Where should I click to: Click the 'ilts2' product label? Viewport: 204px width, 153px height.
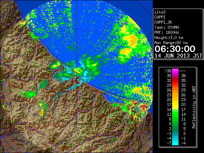tap(160, 12)
